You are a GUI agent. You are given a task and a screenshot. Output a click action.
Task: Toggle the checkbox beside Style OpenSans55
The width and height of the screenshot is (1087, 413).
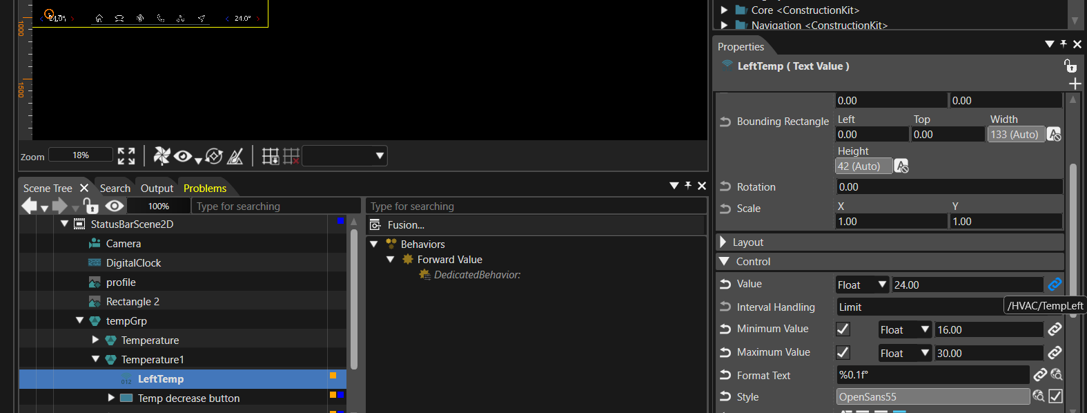(x=1055, y=396)
